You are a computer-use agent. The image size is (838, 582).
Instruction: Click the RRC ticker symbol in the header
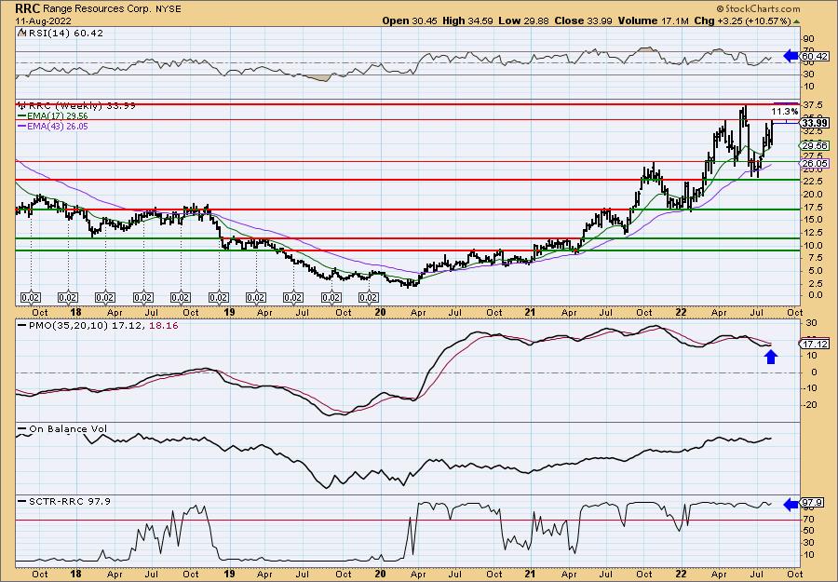(x=26, y=8)
